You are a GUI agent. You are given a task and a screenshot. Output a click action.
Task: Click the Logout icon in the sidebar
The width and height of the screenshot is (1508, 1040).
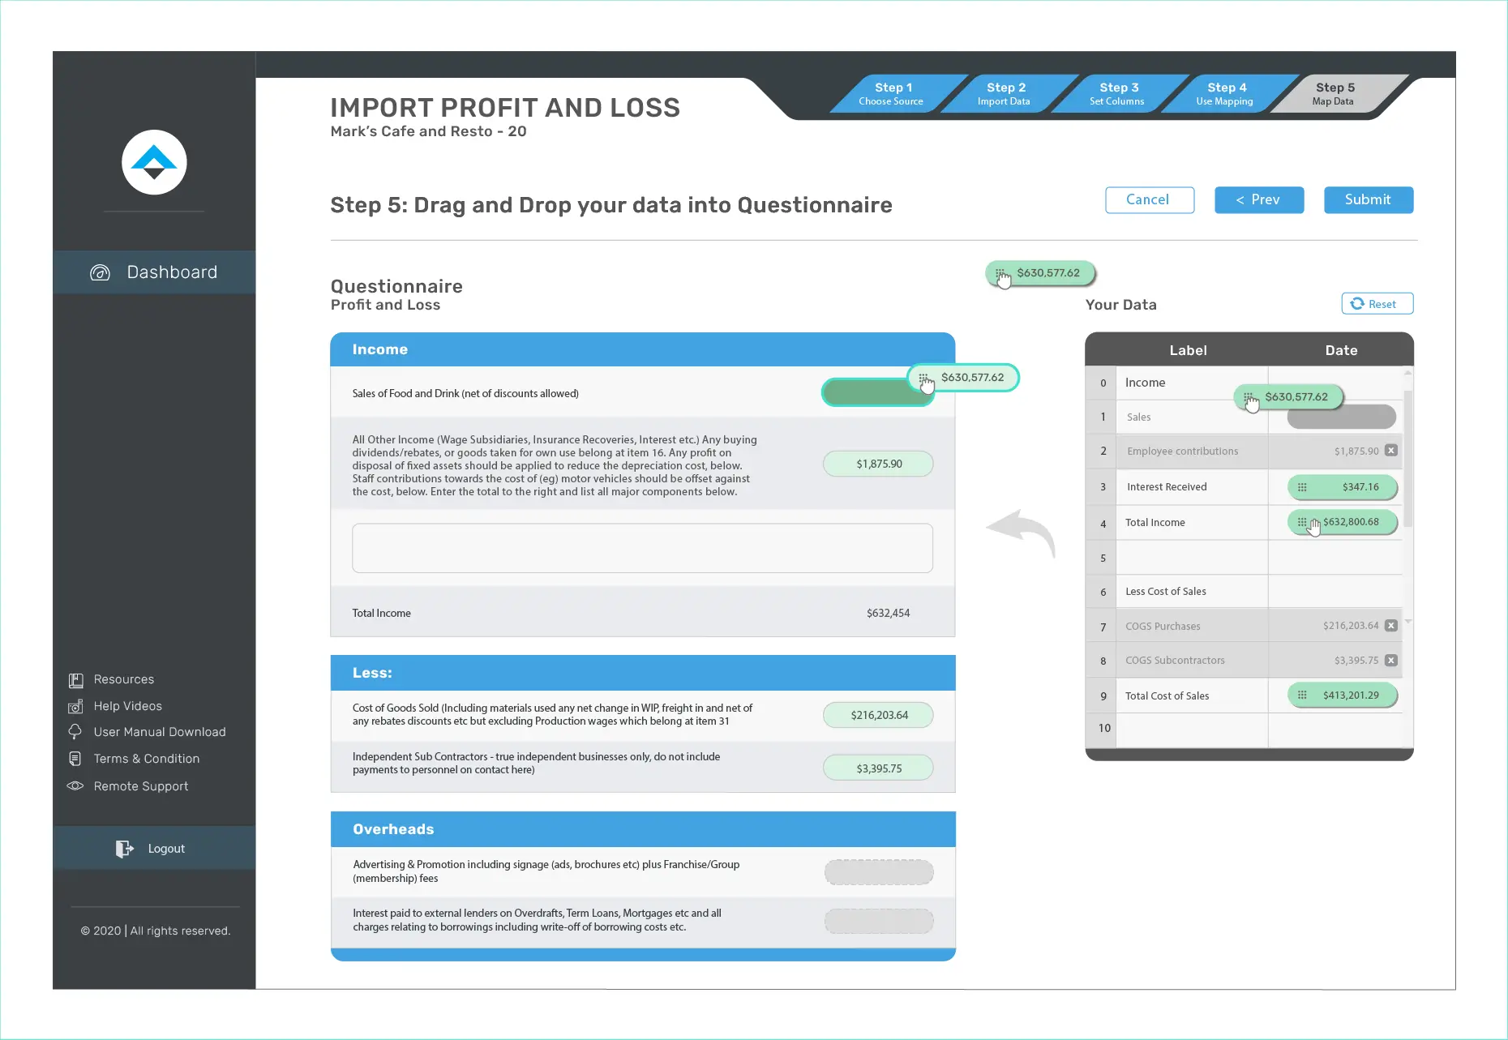pyautogui.click(x=124, y=849)
